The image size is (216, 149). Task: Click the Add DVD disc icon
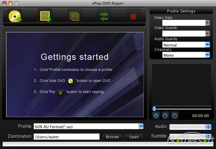(x=15, y=16)
